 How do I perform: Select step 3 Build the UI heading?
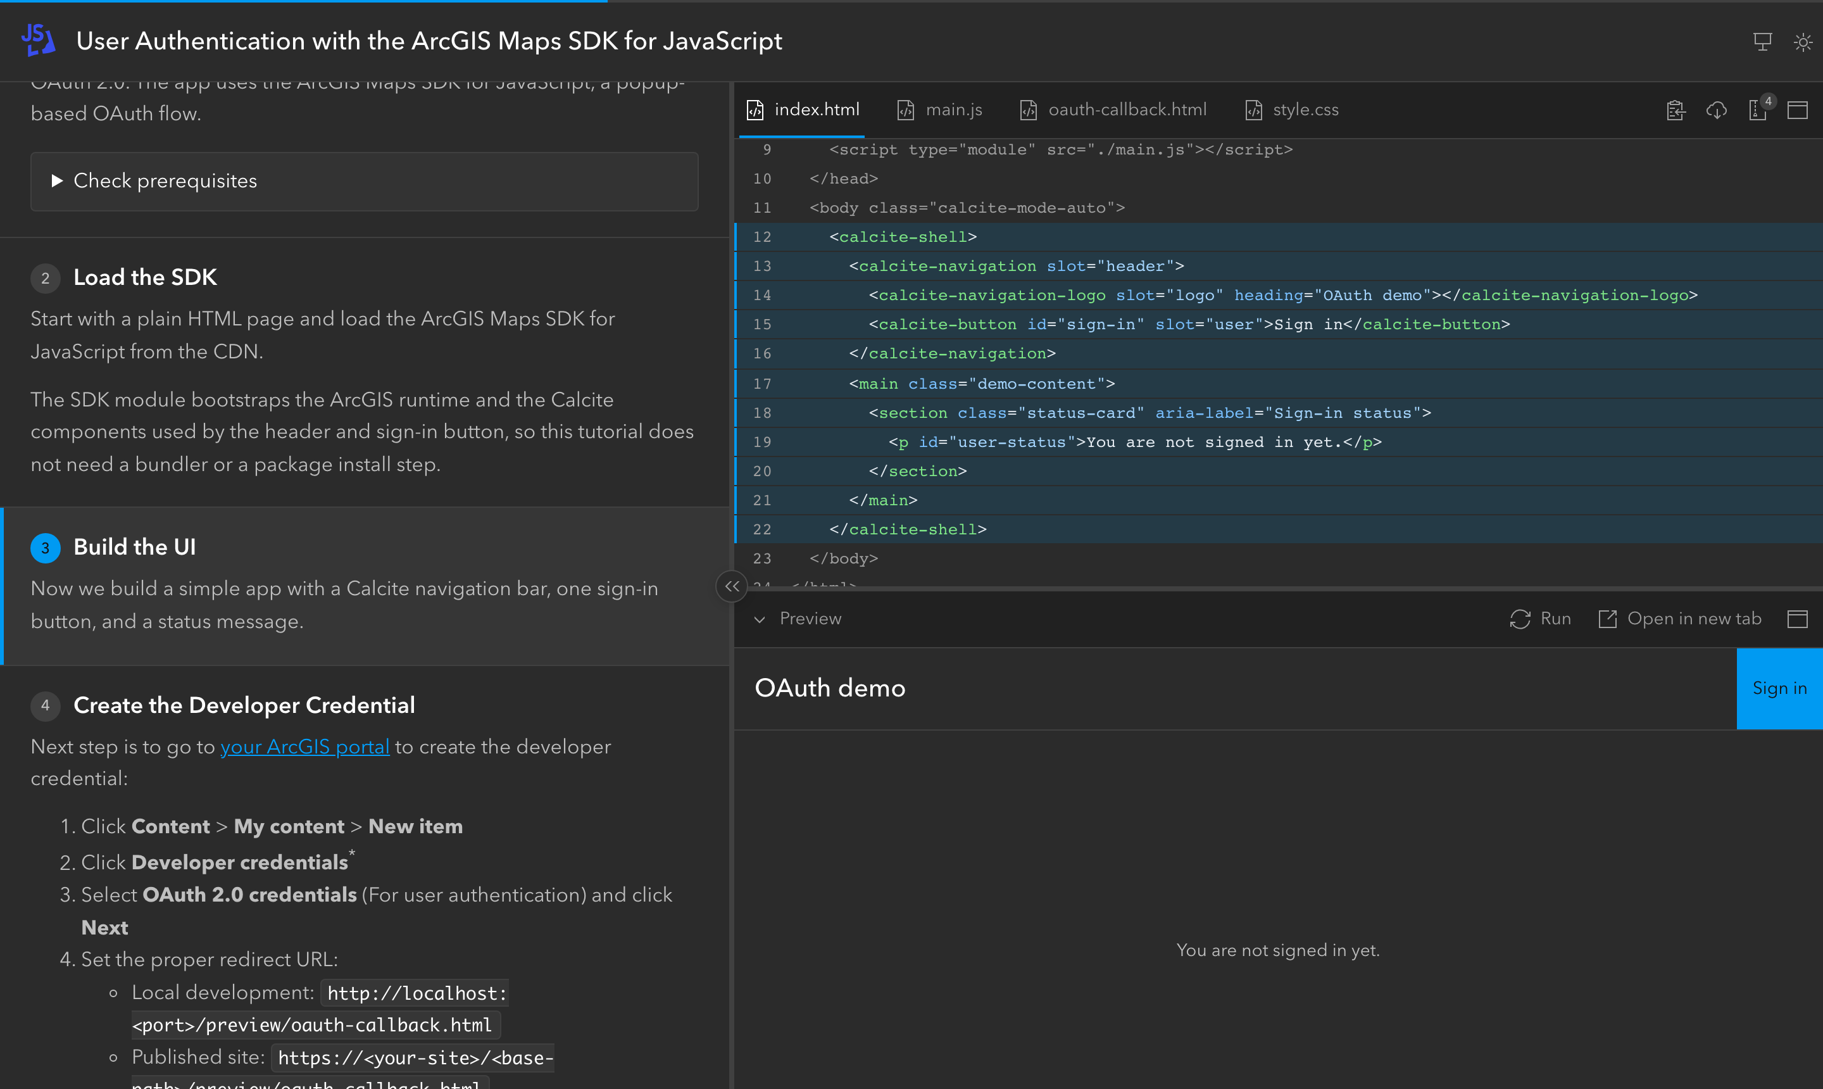pyautogui.click(x=134, y=548)
